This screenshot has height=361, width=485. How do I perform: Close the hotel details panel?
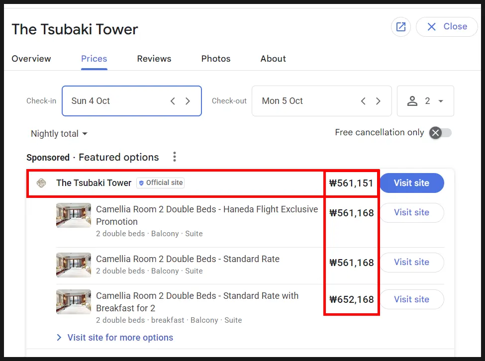click(x=447, y=27)
